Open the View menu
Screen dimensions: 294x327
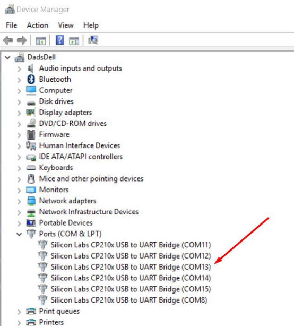tap(66, 25)
